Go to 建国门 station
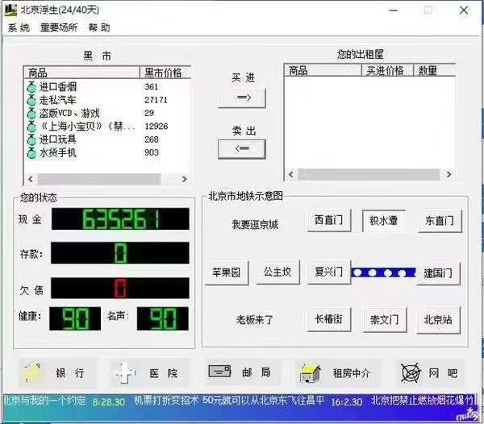The height and width of the screenshot is (424, 484). pyautogui.click(x=441, y=273)
